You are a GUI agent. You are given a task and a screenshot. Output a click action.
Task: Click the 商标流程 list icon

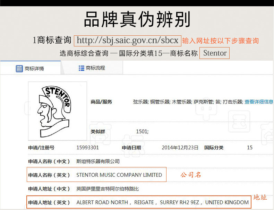82,68
